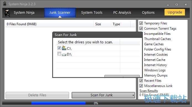
Task: Select the Incompatible Files option
Action: [x=157, y=34]
